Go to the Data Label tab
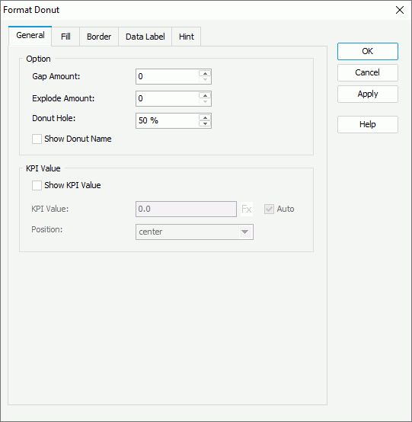Screen dimensions: 412x422 point(145,37)
